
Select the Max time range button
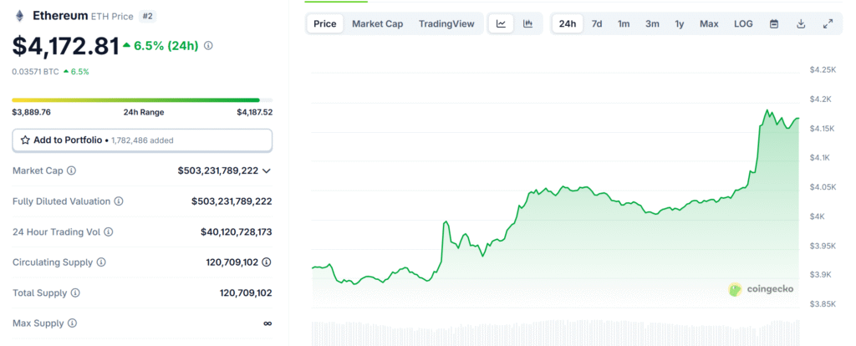[709, 23]
